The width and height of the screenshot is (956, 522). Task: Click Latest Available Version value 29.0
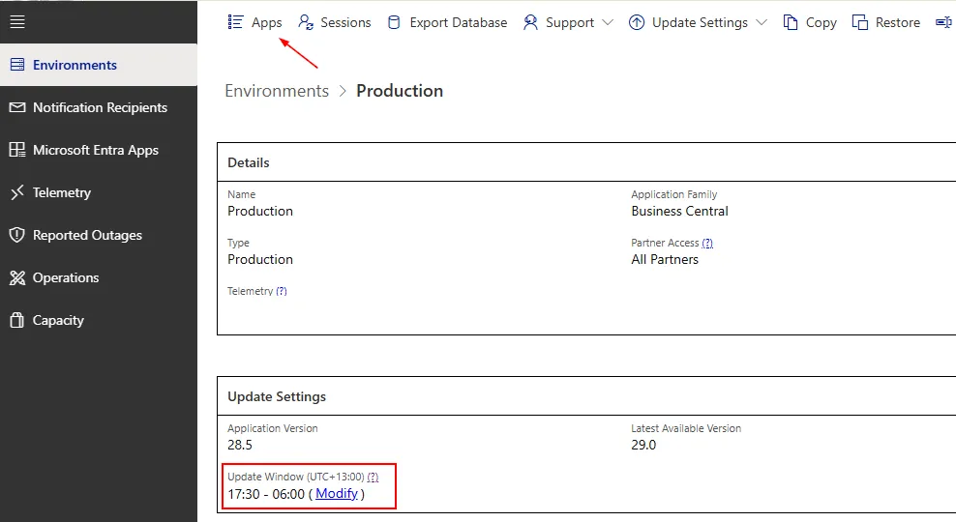click(643, 446)
